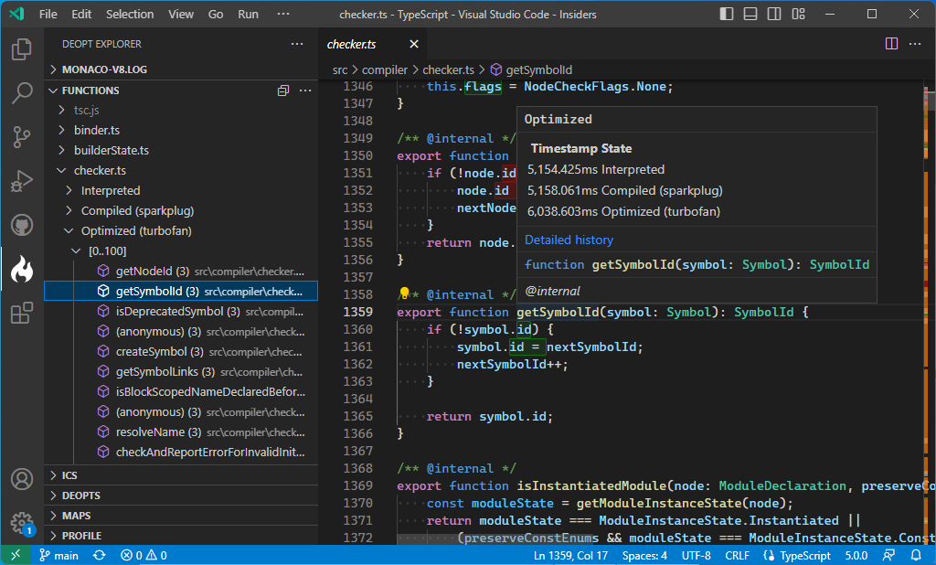Open the Deopt Explorer flame icon
This screenshot has width=936, height=565.
[22, 270]
